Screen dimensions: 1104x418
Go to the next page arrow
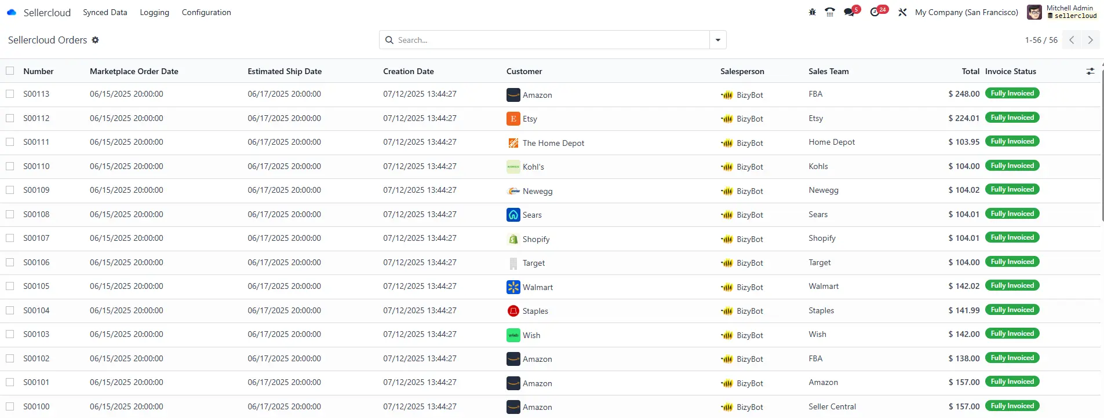pyautogui.click(x=1091, y=40)
